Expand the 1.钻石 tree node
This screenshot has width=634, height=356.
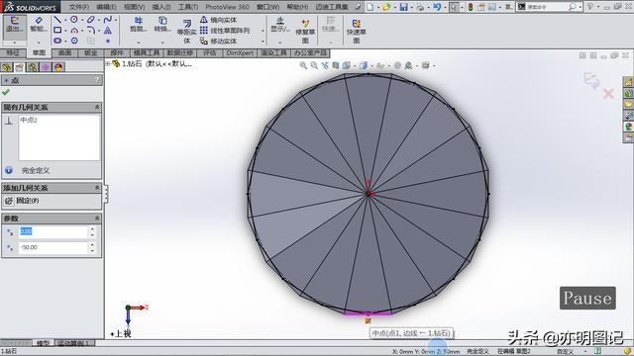coord(108,63)
